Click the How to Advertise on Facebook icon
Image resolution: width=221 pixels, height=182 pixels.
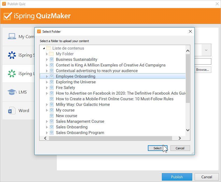tap(52, 93)
